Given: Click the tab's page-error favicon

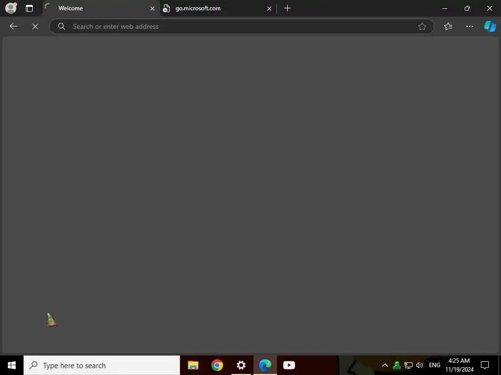Looking at the screenshot, I should [166, 8].
